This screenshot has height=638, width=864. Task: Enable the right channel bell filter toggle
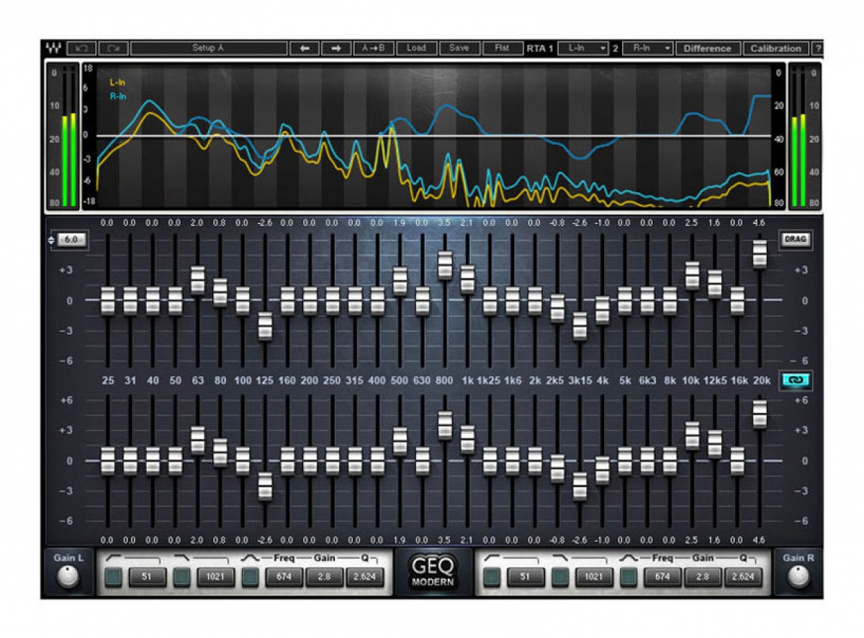click(629, 577)
